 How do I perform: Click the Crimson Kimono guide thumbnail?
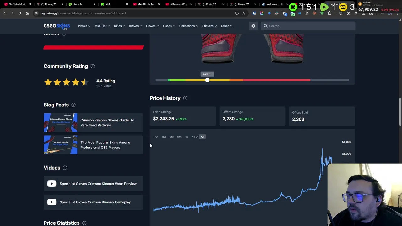[60, 123]
